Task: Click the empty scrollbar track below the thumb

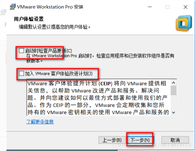Action: [x=174, y=102]
